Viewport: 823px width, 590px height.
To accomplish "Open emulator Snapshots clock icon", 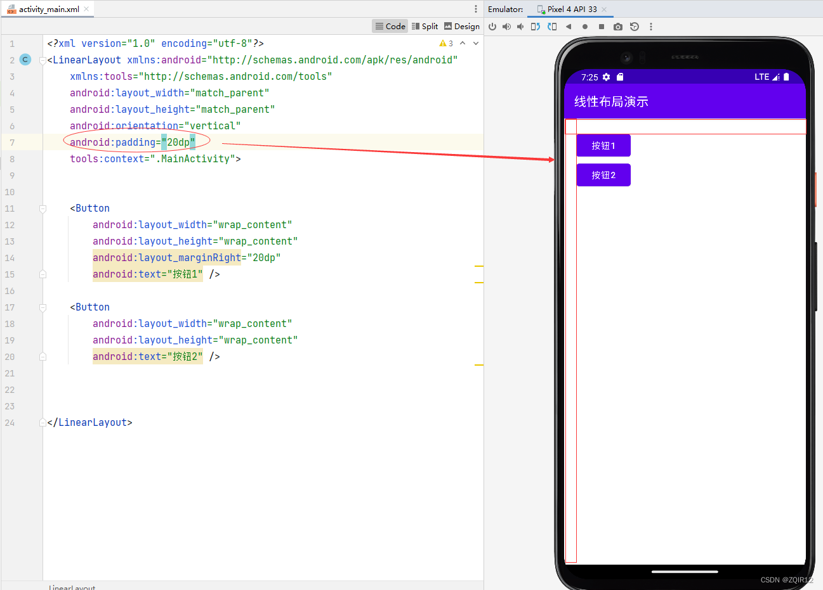I will coord(635,27).
